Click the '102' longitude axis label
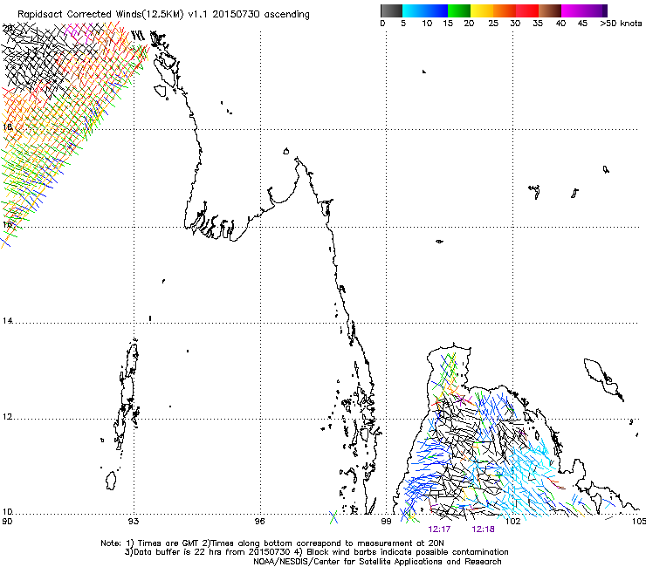646x567 pixels. pyautogui.click(x=513, y=522)
